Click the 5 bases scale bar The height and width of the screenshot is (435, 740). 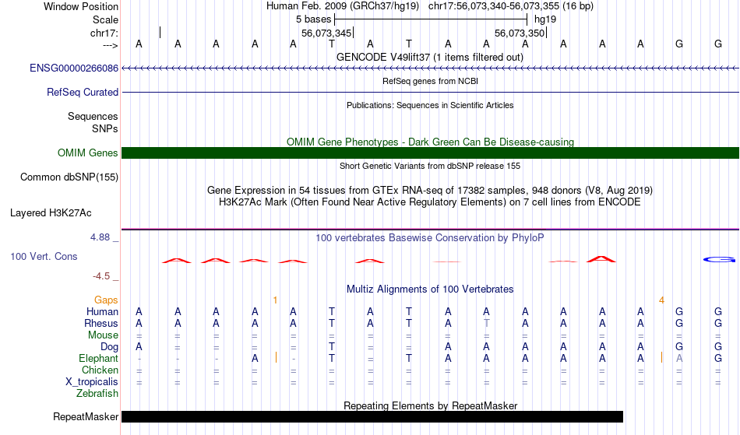click(x=431, y=19)
